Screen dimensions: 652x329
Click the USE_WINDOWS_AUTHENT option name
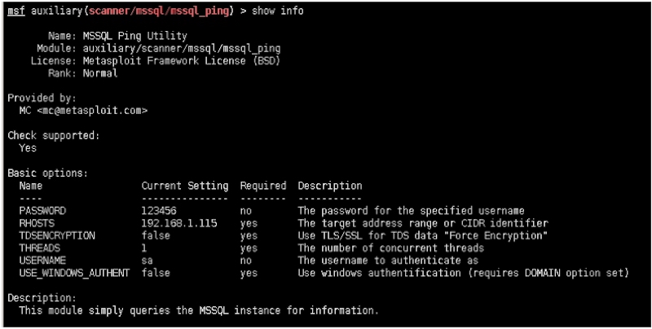[x=74, y=272]
